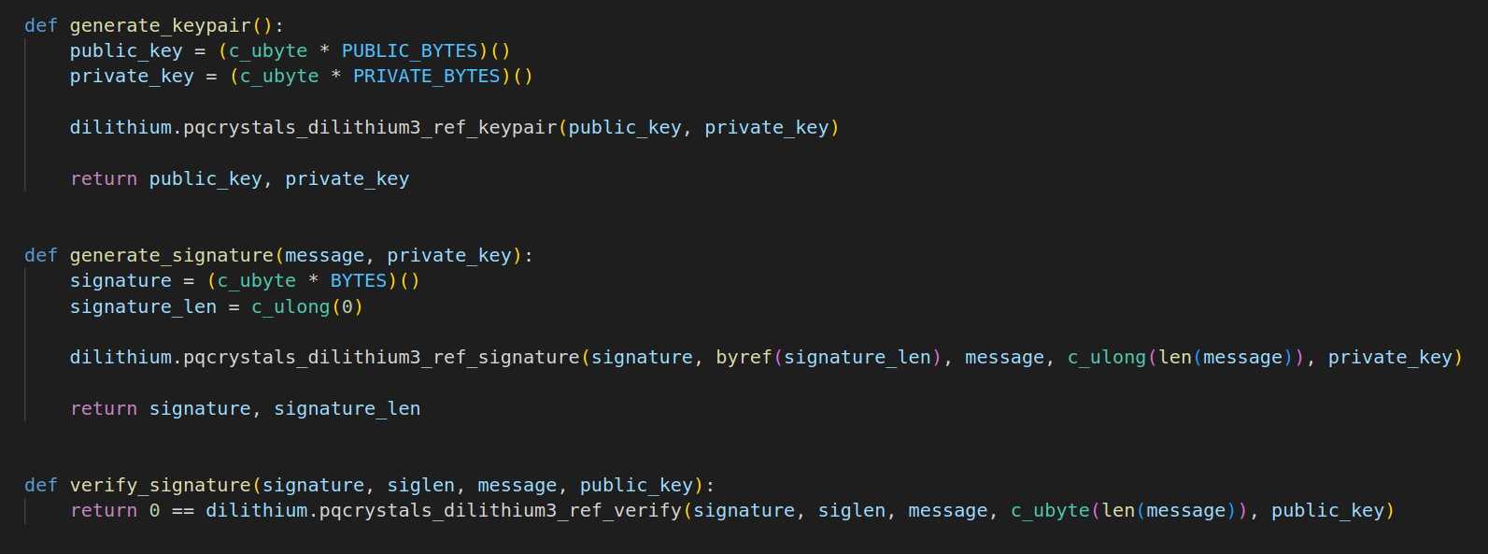Image resolution: width=1488 pixels, height=554 pixels.
Task: Click signature_len in generate_signature's return statement
Action: coord(347,408)
